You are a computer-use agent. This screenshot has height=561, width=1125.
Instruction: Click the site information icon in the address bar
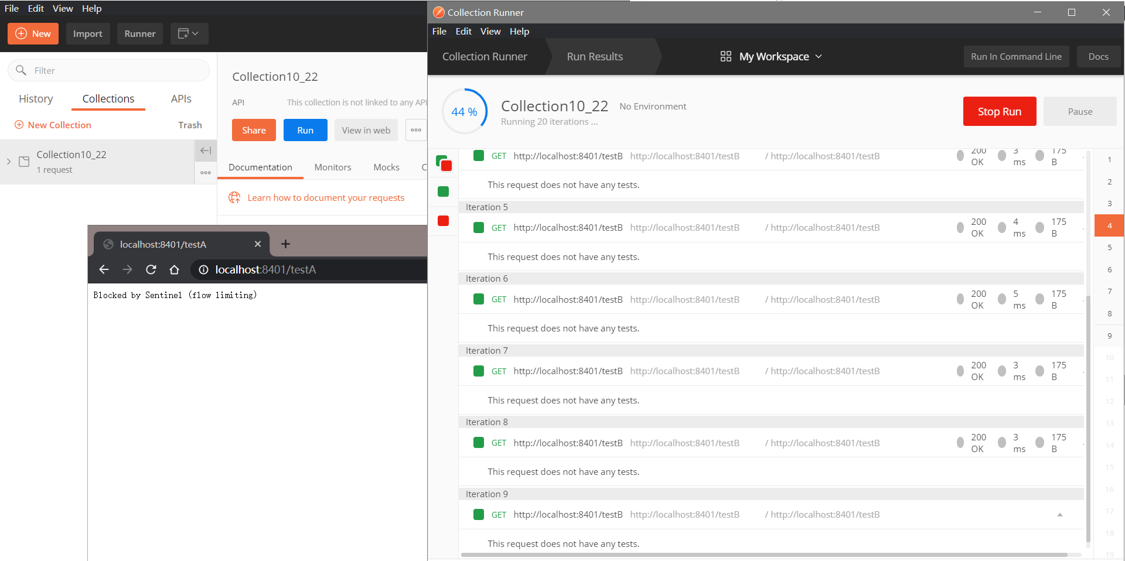203,269
